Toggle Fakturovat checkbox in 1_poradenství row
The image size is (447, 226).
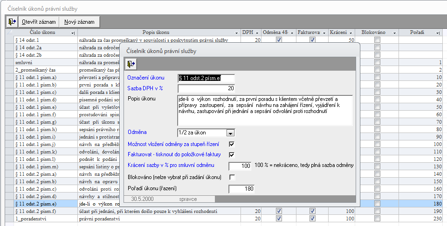point(312,219)
